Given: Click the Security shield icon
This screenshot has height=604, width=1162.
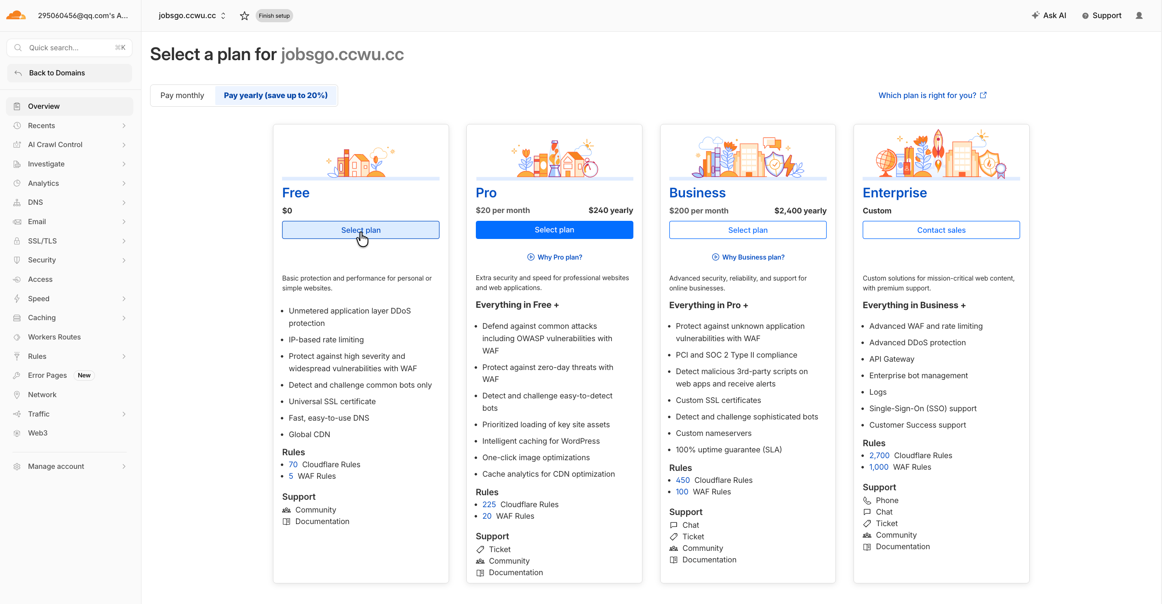Looking at the screenshot, I should coord(17,260).
